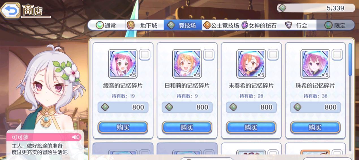Check the box on 珠希的记忆碎片 card
This screenshot has width=359, height=160.
pyautogui.click(x=337, y=55)
